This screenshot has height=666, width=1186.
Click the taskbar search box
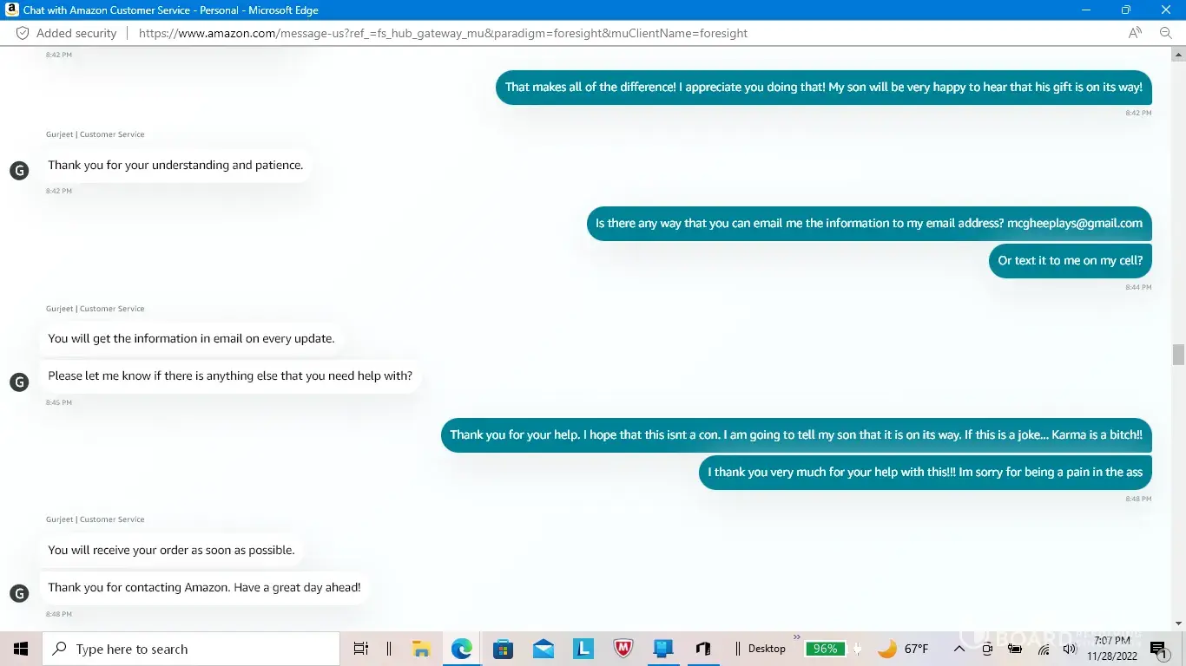pos(191,649)
